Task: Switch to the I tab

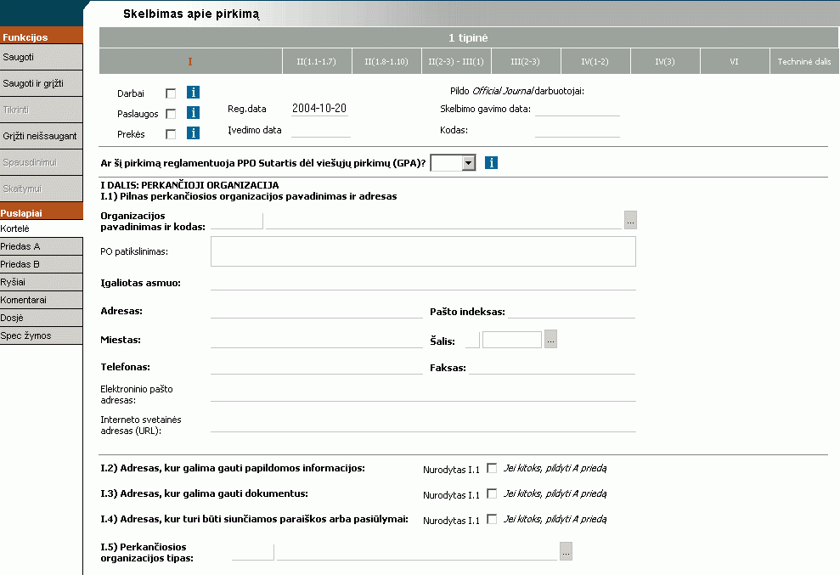Action: tap(190, 61)
